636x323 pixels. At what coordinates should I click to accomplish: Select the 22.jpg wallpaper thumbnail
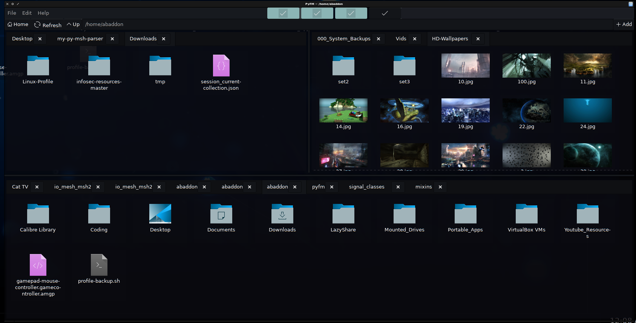527,110
